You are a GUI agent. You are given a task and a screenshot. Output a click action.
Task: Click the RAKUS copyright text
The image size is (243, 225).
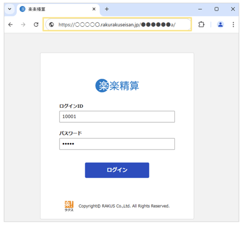pos(124,206)
